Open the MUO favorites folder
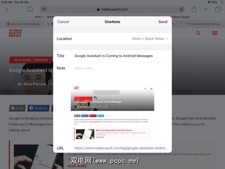225x169 pixels. point(39,17)
